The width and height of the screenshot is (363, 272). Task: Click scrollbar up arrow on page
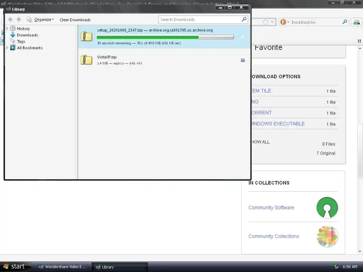click(360, 48)
